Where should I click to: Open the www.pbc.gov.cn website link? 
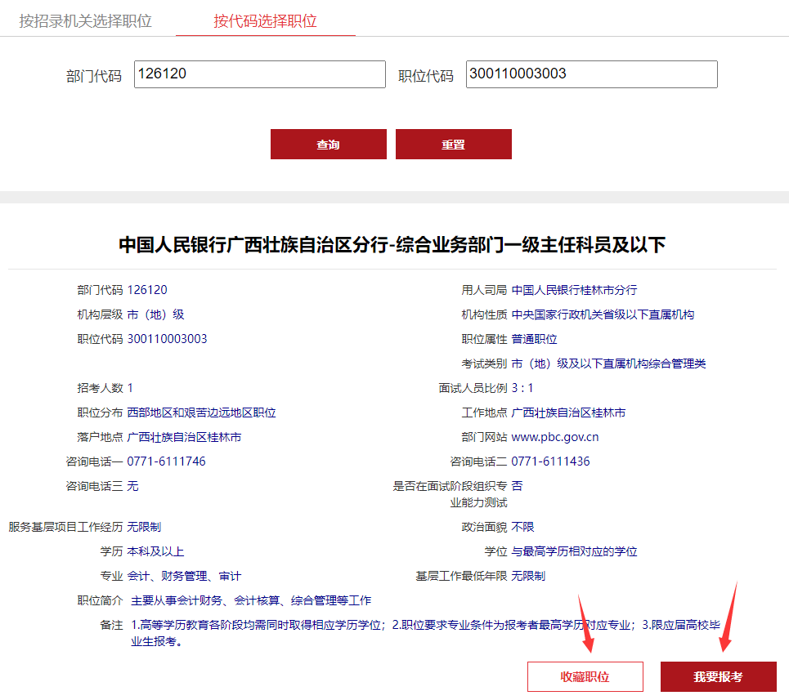click(555, 437)
